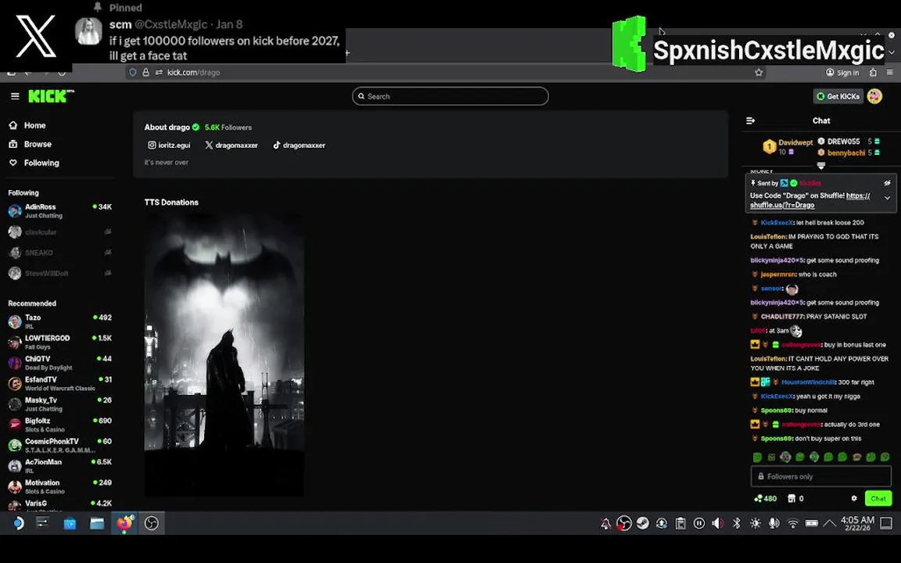Open the Wi-Fi network tray icon

click(793, 523)
